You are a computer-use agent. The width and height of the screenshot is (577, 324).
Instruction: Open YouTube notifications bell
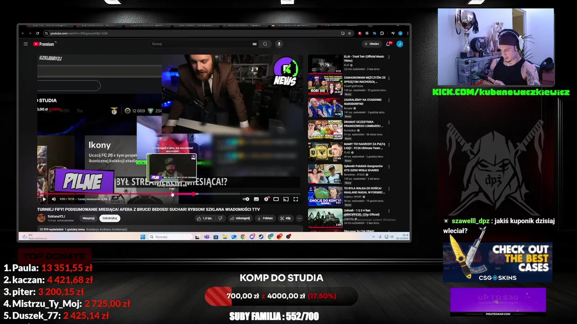(x=388, y=44)
